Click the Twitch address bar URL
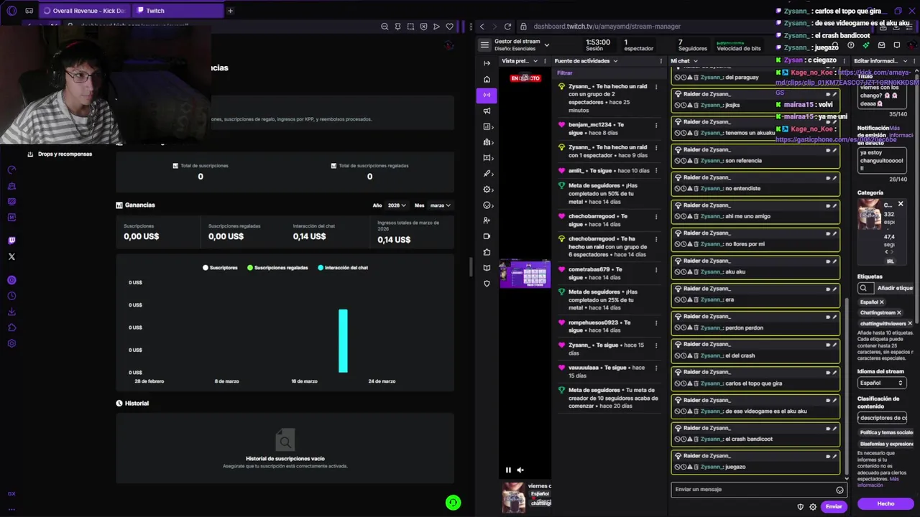The width and height of the screenshot is (920, 517). (607, 27)
